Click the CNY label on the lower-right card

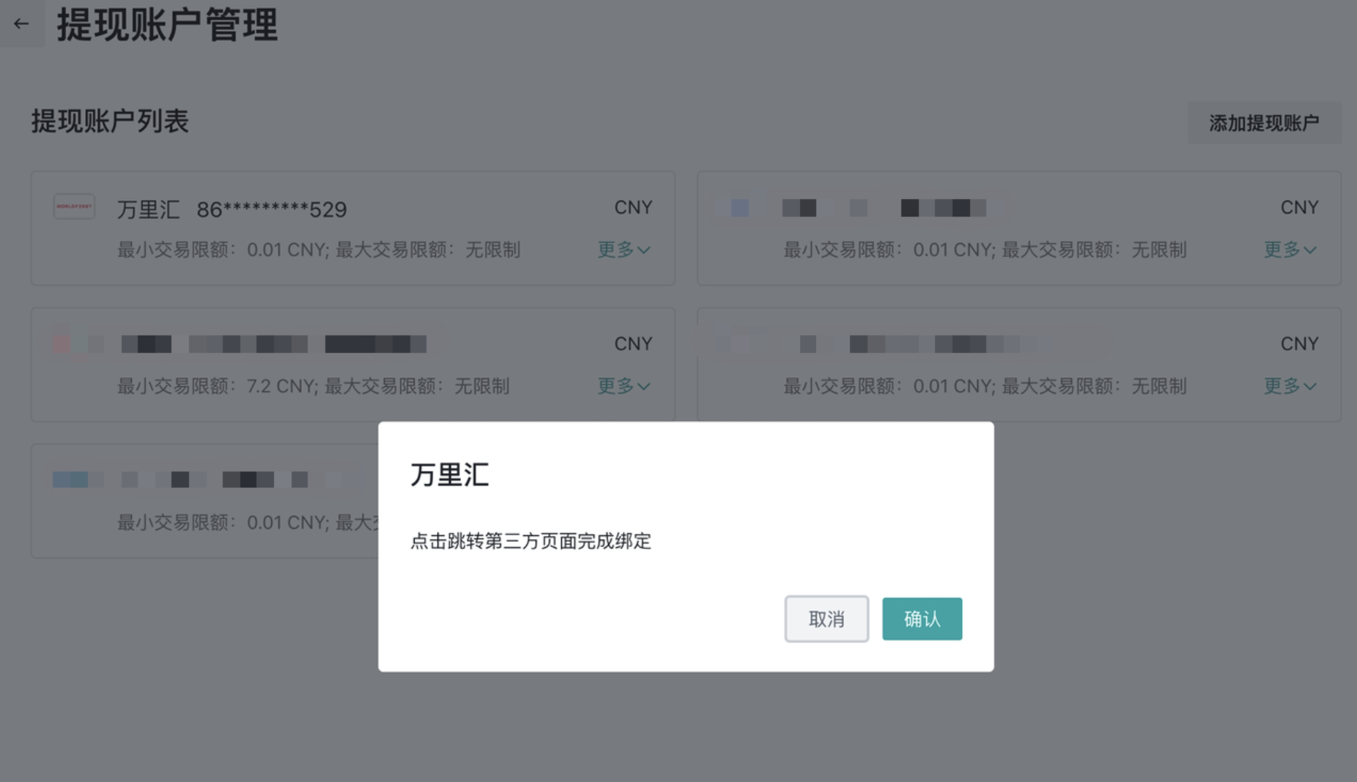tap(1300, 343)
